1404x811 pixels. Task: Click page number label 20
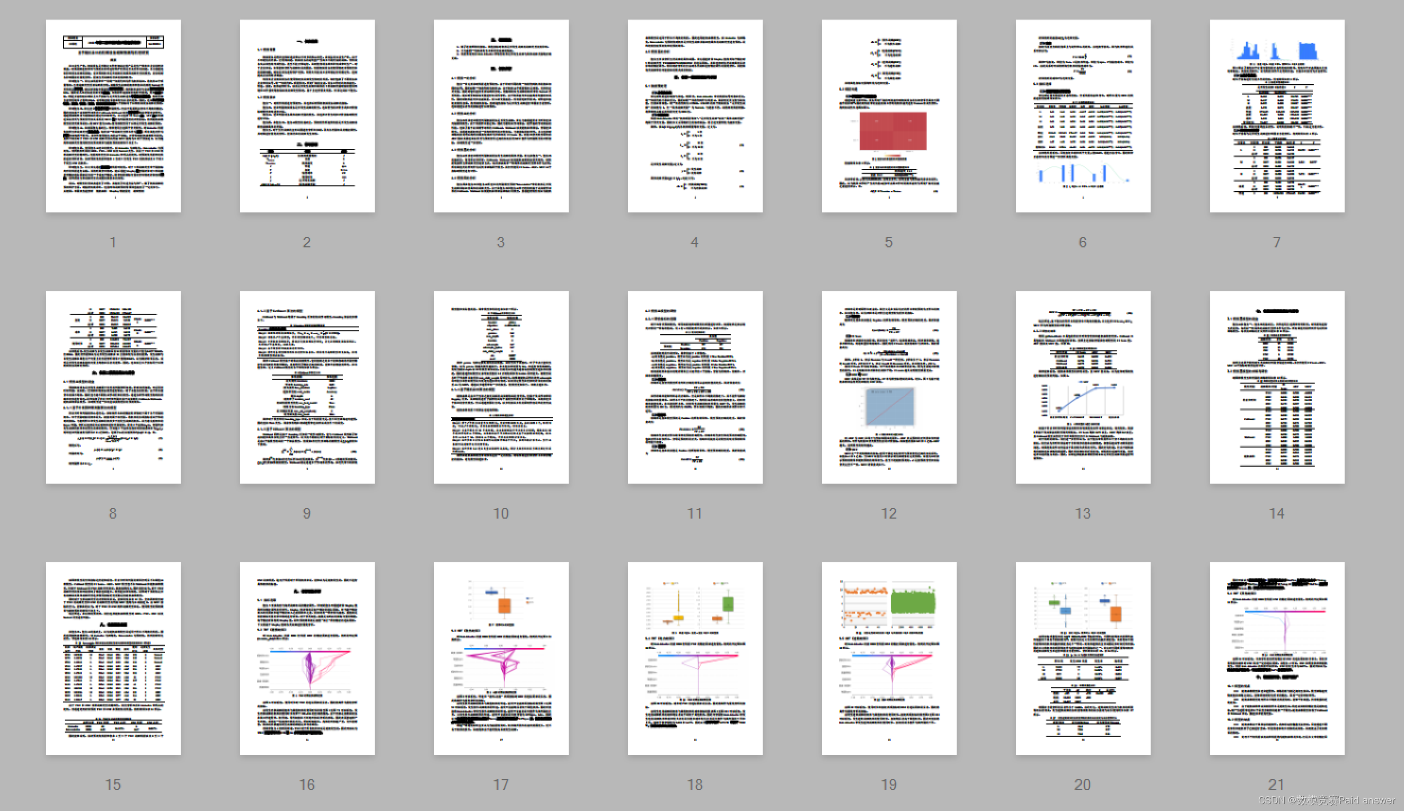[1082, 785]
